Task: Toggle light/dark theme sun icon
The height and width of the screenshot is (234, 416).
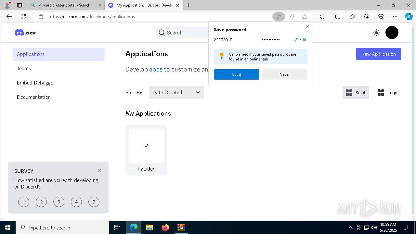Action: (376, 32)
